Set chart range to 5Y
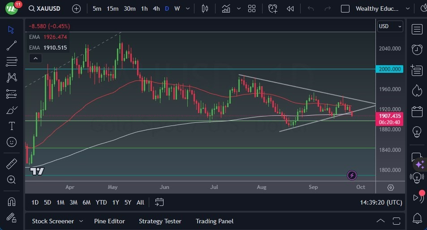Screen dimensions: 427x230 pos(128,202)
